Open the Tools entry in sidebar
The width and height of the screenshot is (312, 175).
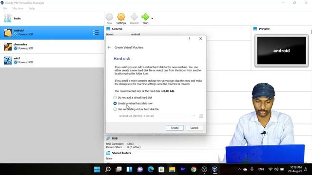point(52,18)
